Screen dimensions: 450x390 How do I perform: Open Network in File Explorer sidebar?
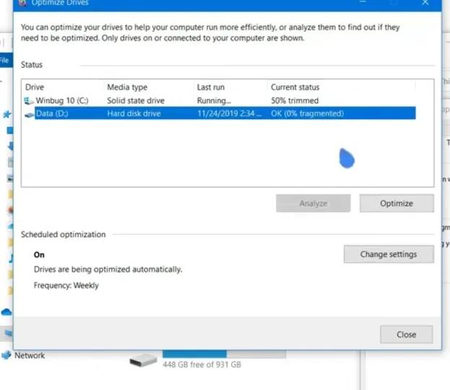(30, 355)
